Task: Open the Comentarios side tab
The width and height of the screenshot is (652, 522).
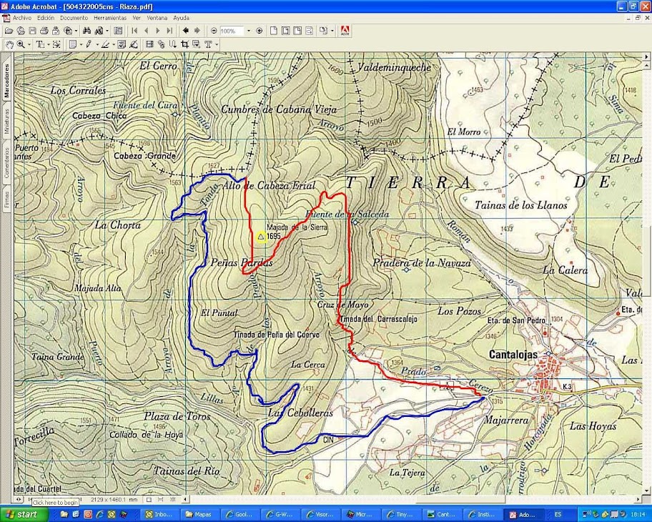Action: pyautogui.click(x=6, y=164)
